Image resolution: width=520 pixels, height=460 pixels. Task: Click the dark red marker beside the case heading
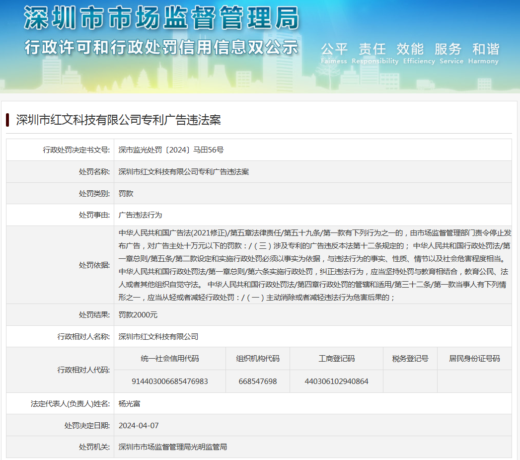pyautogui.click(x=8, y=120)
